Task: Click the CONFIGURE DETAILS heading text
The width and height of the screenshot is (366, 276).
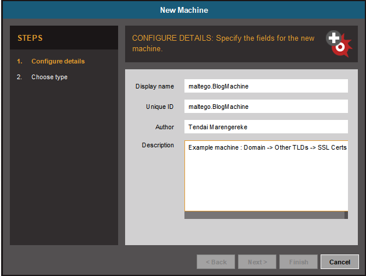Action: pyautogui.click(x=223, y=44)
